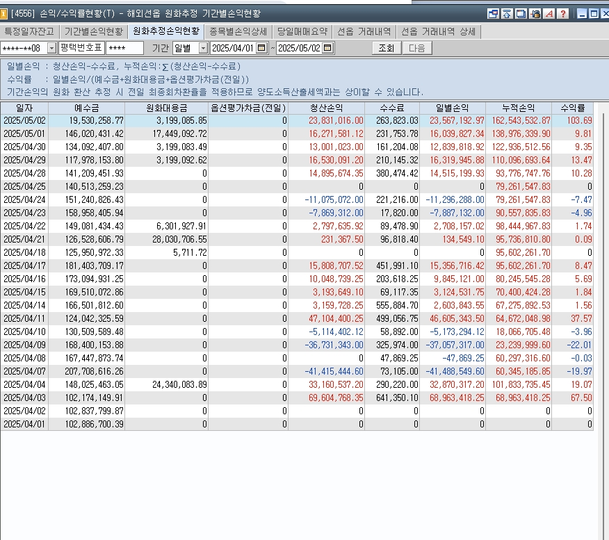Image resolution: width=609 pixels, height=540 pixels.
Task: Expand the account number dropdown
Action: click(51, 48)
